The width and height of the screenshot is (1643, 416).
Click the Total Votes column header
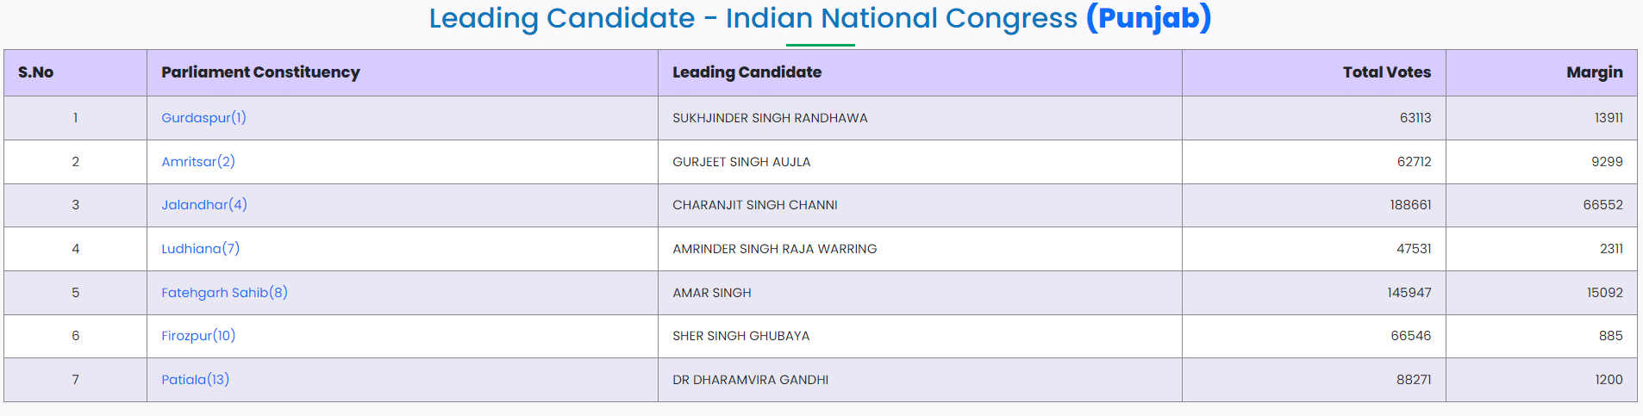(x=1386, y=72)
